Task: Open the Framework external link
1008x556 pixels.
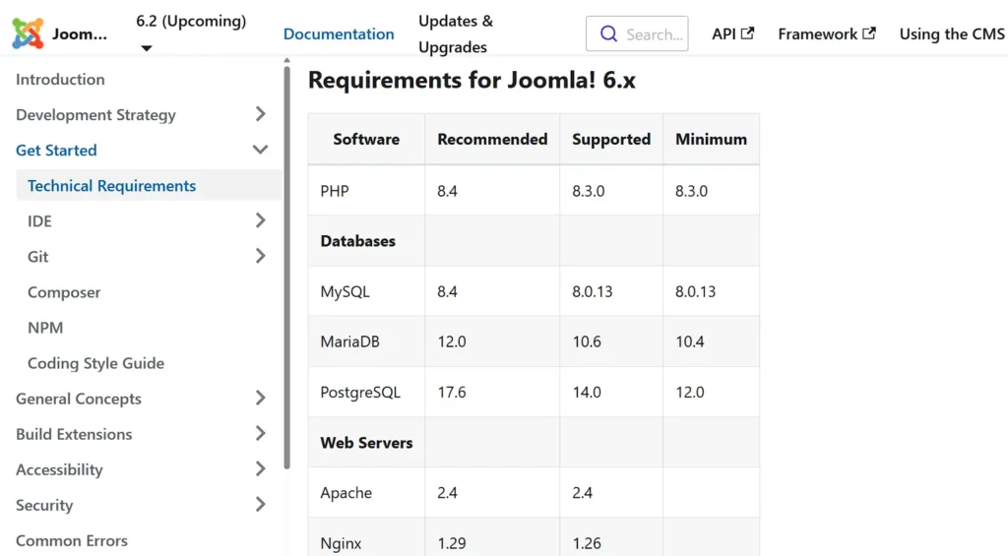Action: click(827, 33)
